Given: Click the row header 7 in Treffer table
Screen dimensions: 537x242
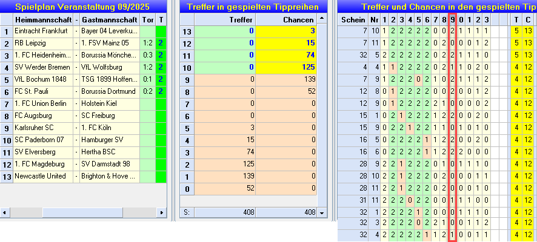Looking at the screenshot, I should coord(187,104).
